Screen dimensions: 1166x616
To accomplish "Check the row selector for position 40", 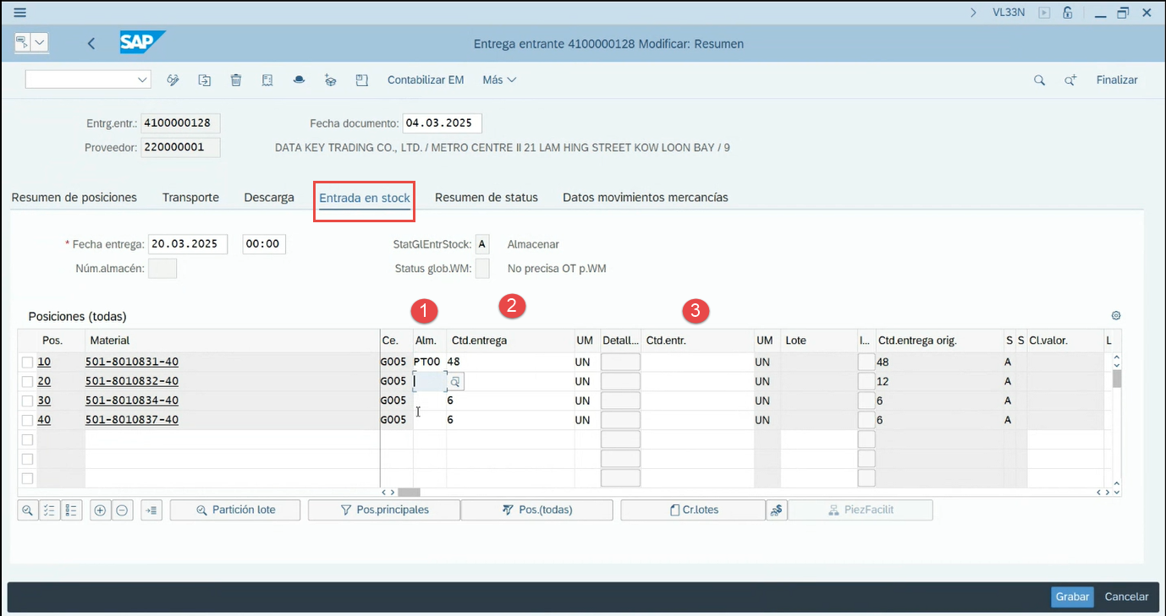I will pos(28,420).
